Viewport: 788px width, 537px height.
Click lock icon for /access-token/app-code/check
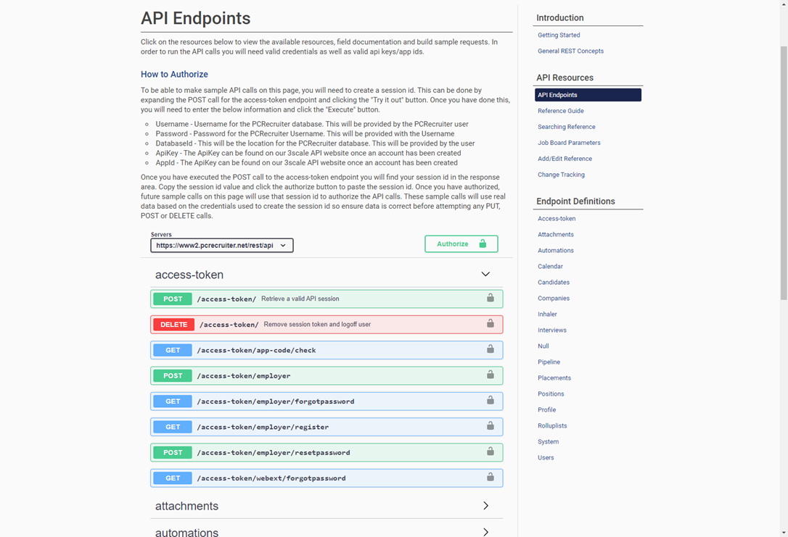tap(491, 350)
